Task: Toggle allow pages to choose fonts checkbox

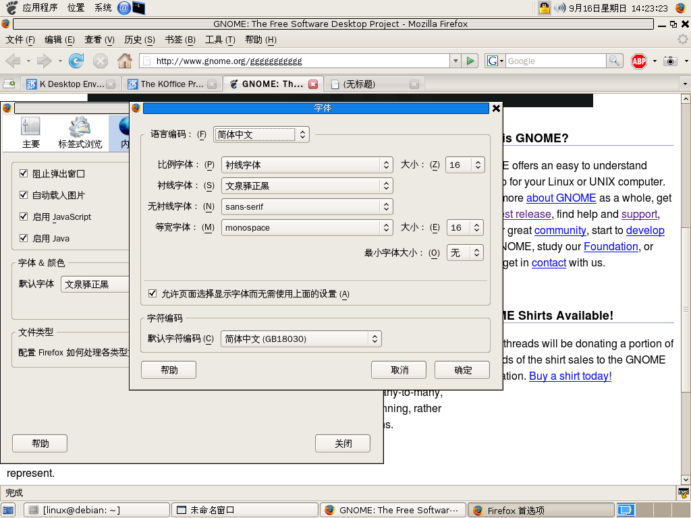Action: coord(153,293)
